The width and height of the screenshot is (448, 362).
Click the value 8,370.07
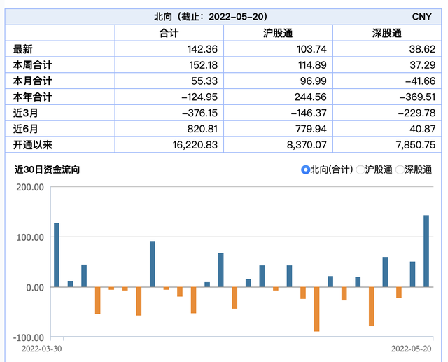point(307,145)
